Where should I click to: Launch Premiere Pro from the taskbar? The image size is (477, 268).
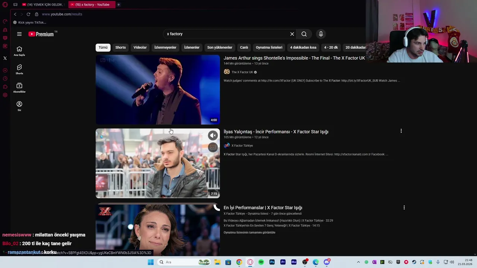click(283, 262)
